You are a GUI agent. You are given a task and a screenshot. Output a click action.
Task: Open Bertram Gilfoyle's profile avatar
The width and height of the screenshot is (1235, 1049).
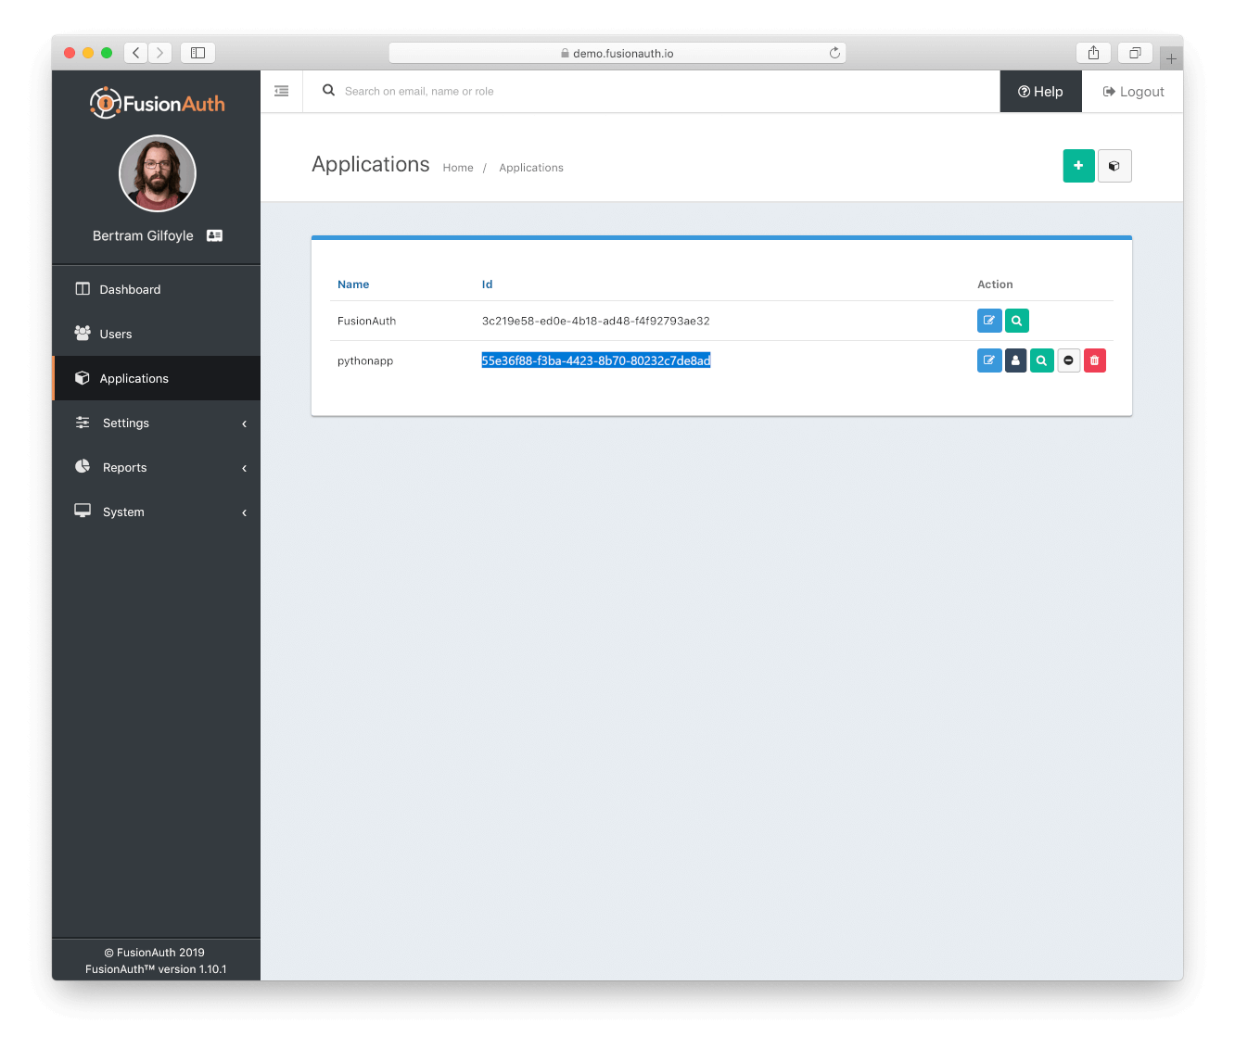158,173
